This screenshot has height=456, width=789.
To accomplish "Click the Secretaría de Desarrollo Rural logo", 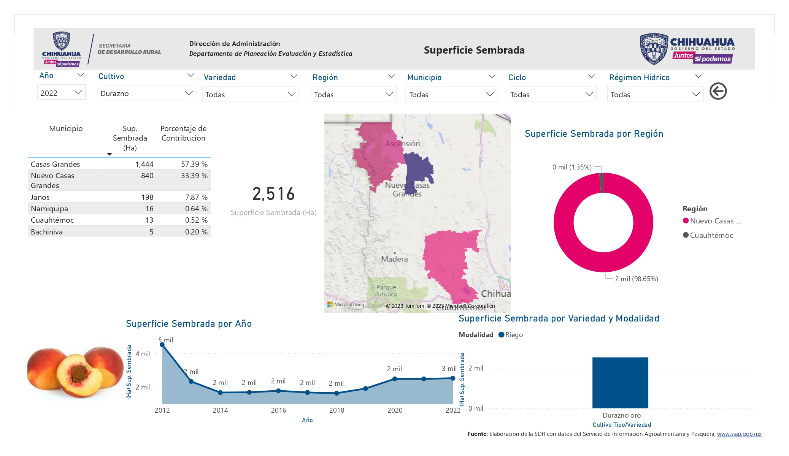I will tap(102, 49).
